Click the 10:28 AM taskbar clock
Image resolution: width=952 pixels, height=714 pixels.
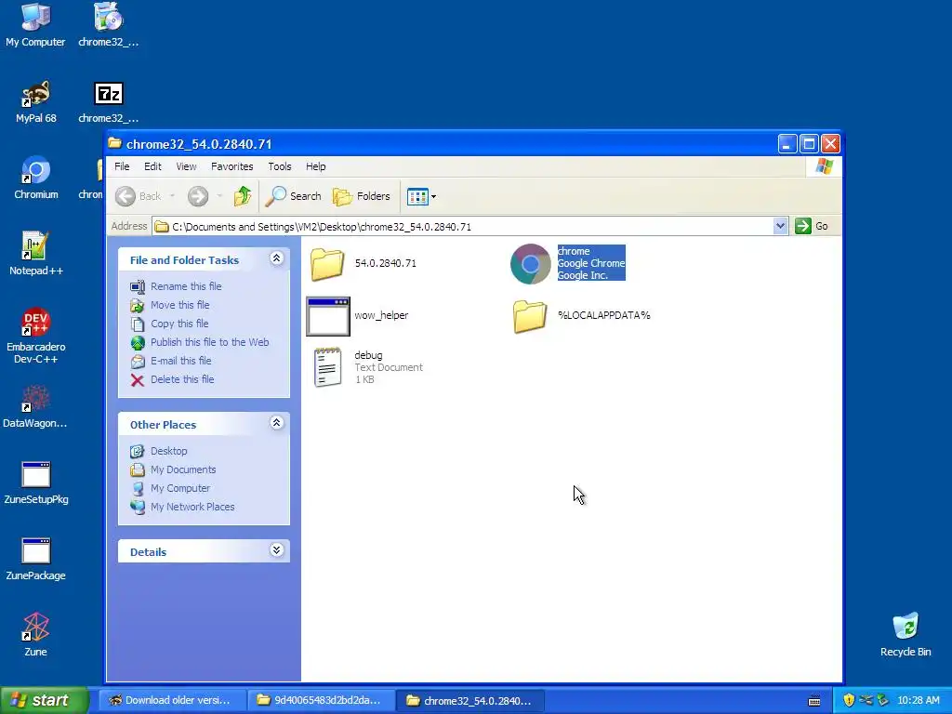[918, 701]
